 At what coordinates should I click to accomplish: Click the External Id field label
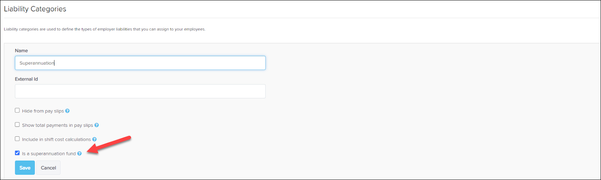click(x=26, y=79)
